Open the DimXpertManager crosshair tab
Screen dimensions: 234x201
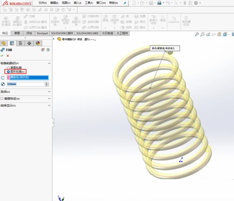tap(29, 43)
